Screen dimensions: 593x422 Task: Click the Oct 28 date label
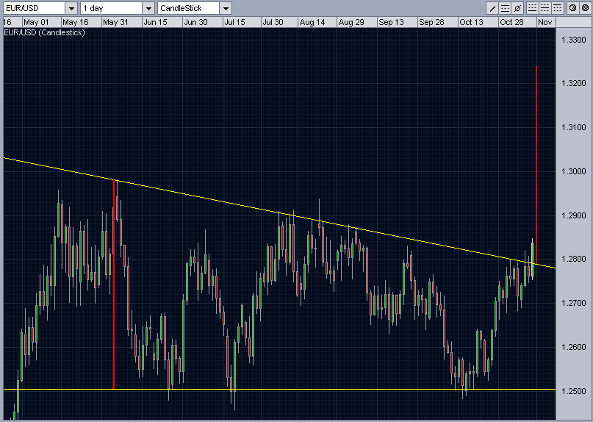click(x=511, y=22)
